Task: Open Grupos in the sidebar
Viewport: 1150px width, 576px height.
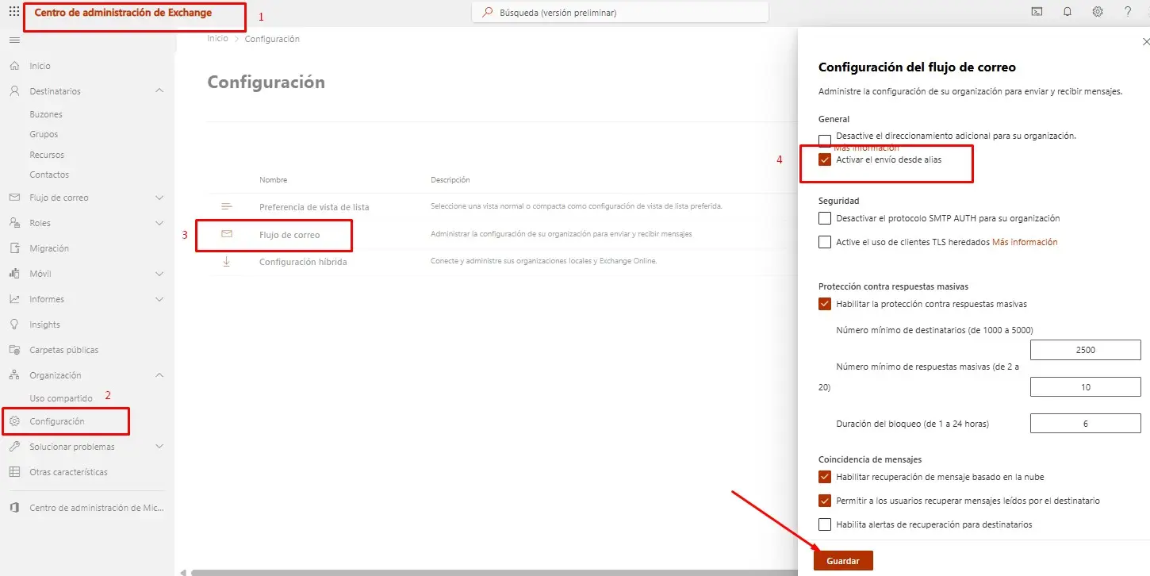Action: pyautogui.click(x=44, y=134)
